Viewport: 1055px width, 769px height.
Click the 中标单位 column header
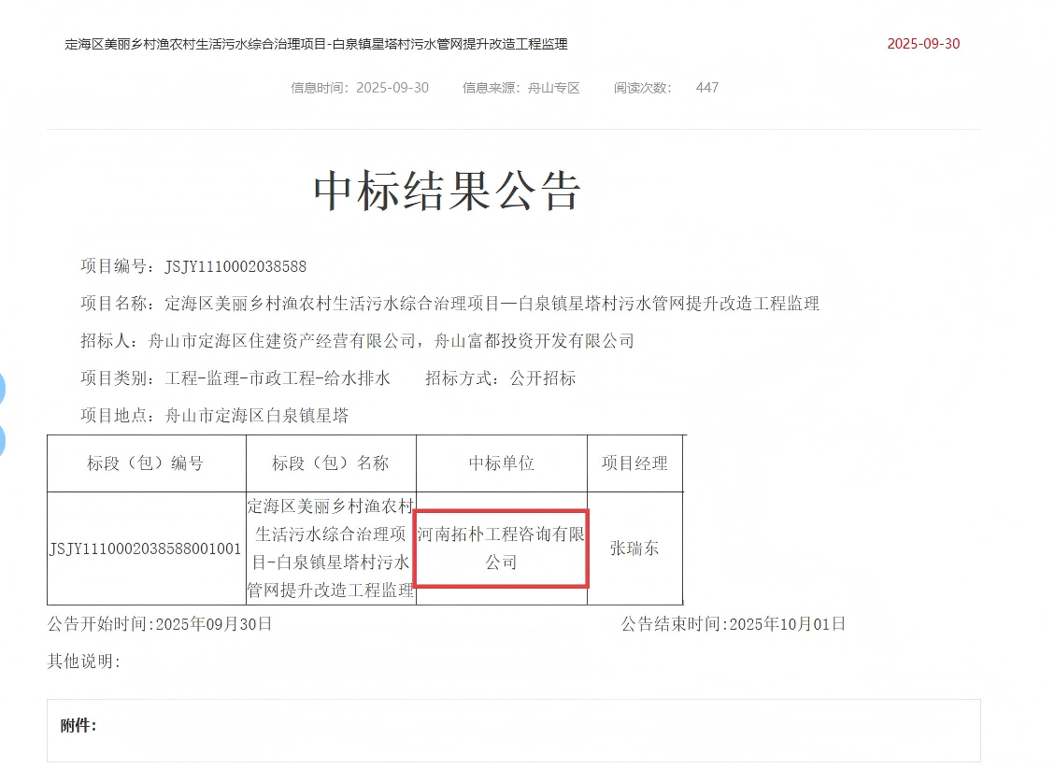(x=501, y=463)
